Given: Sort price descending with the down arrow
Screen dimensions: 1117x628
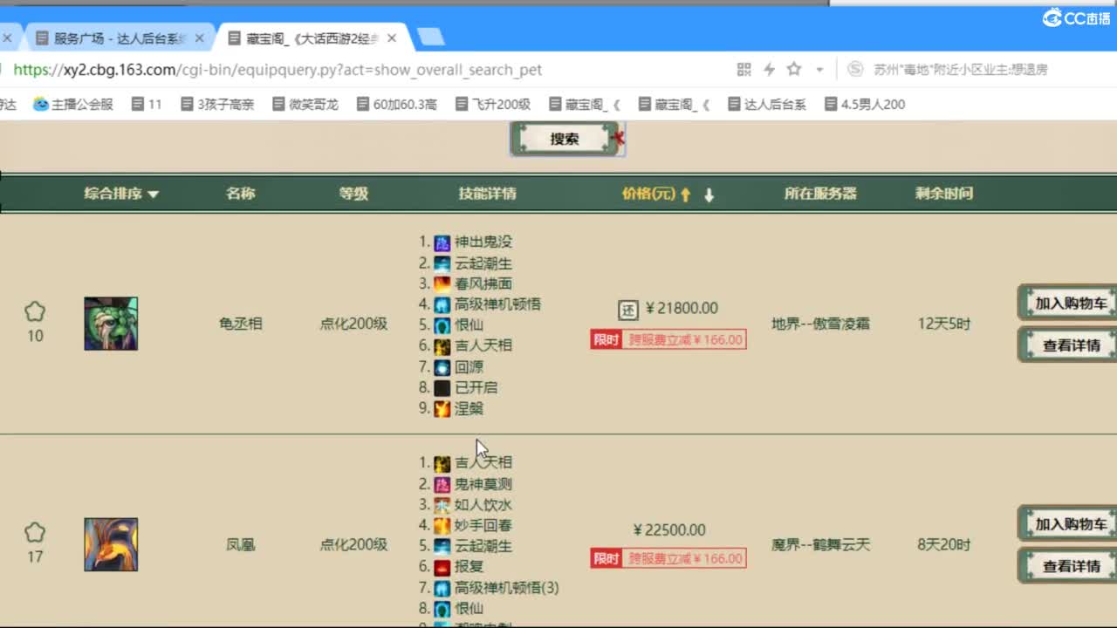Looking at the screenshot, I should tap(709, 195).
